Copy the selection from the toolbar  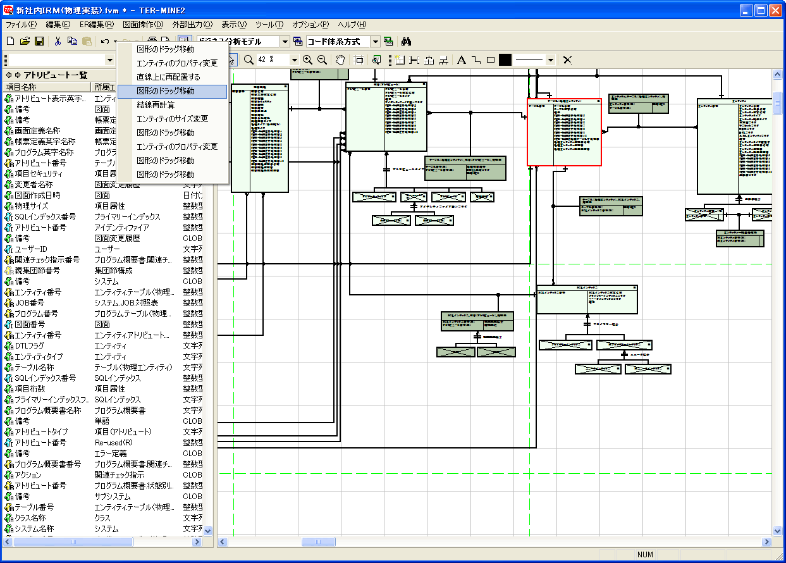pos(72,41)
